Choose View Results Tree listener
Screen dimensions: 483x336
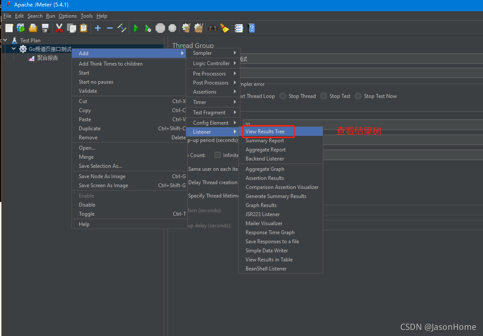coord(280,131)
